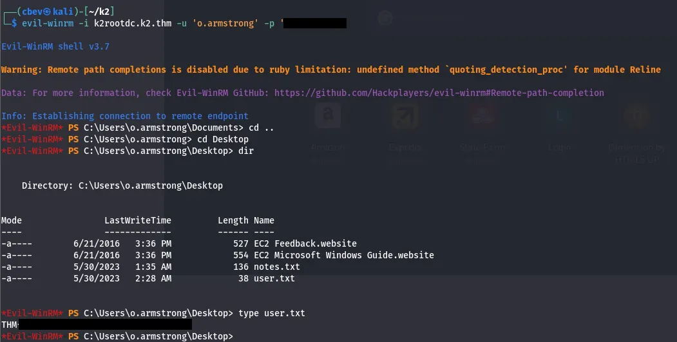
Task: Click the user.txt file name in listing
Action: (274, 278)
